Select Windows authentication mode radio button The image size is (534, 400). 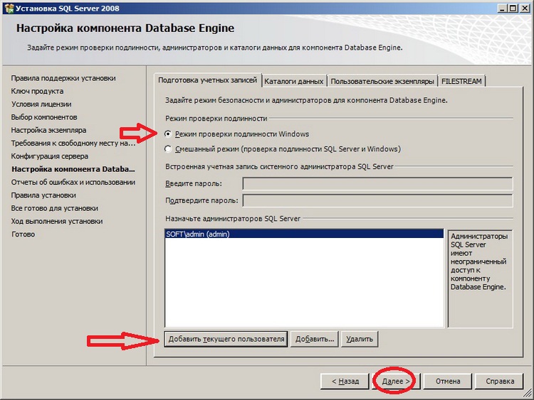[168, 134]
